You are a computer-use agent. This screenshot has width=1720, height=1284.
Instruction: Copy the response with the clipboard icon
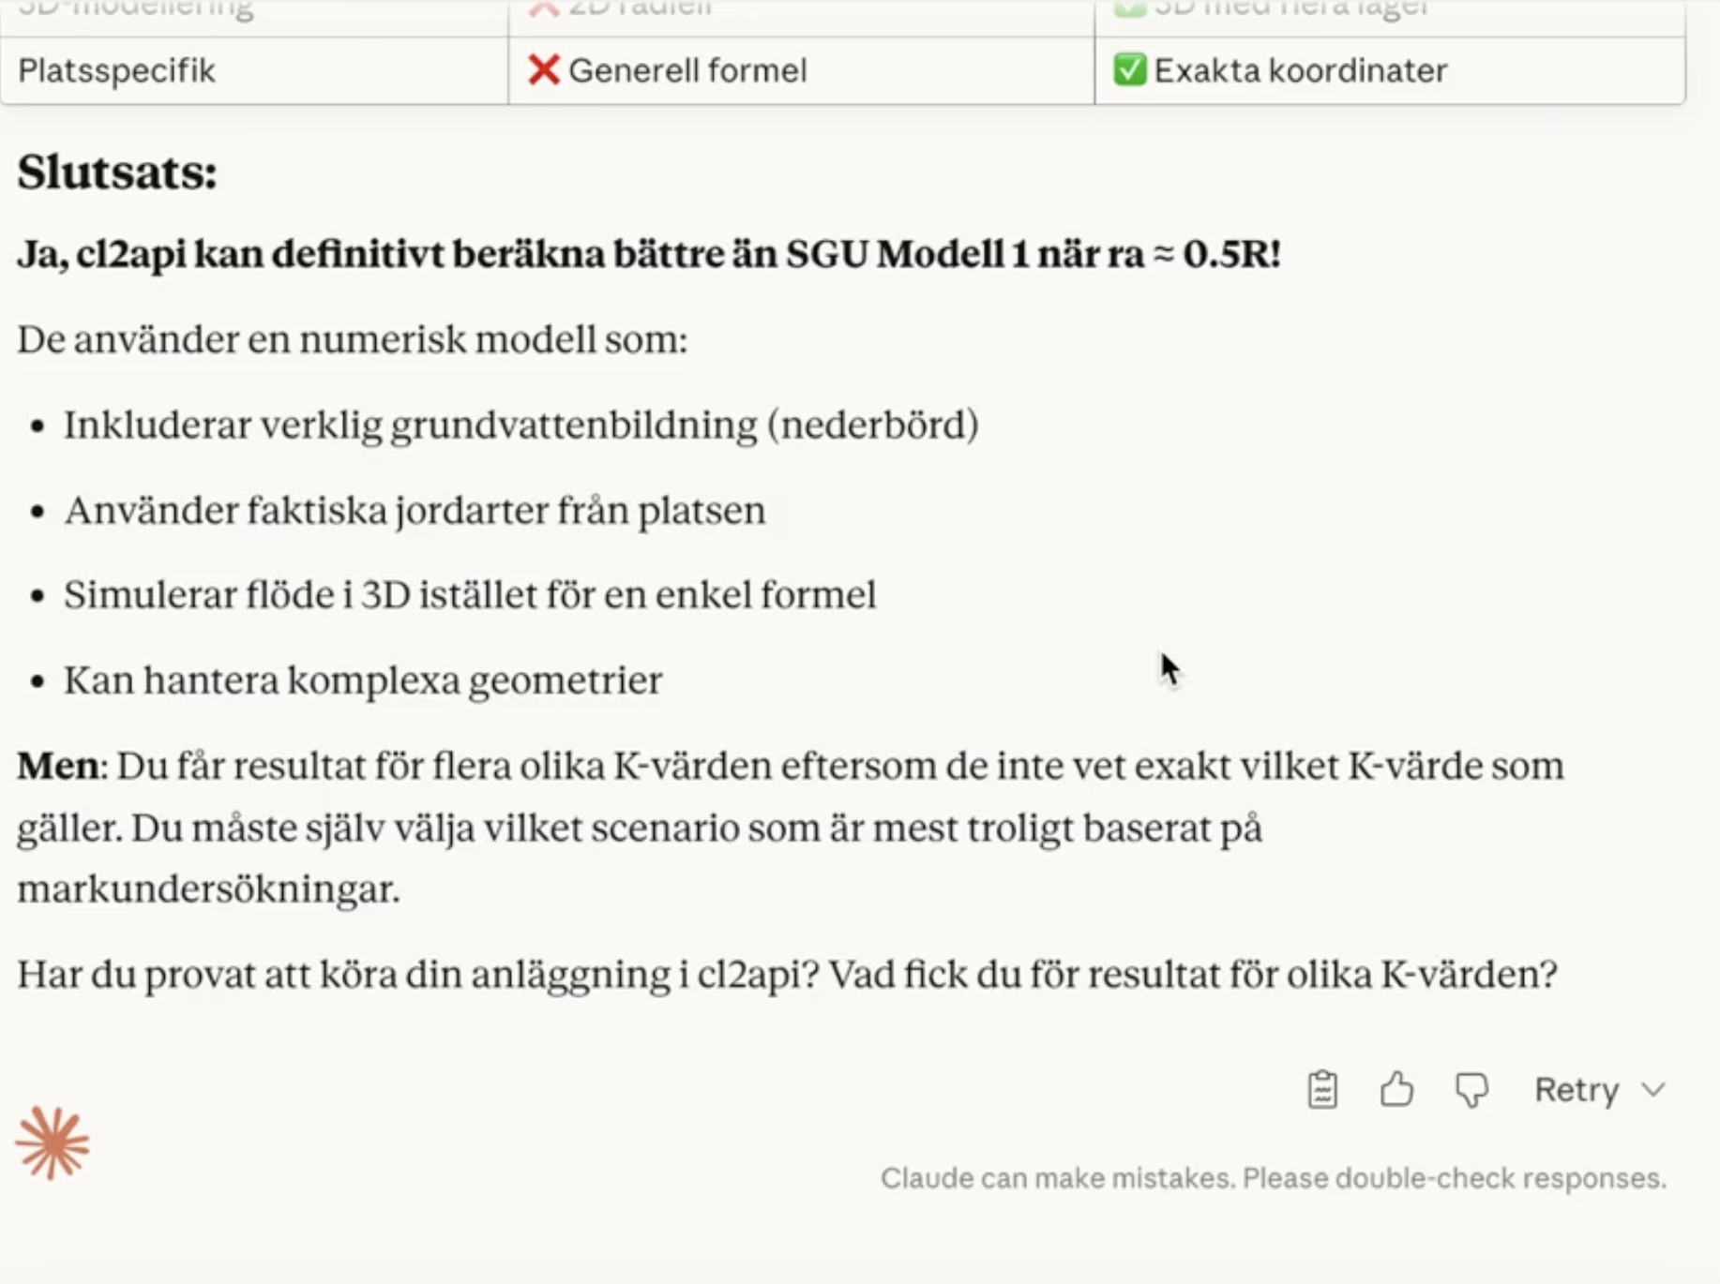[1322, 1090]
